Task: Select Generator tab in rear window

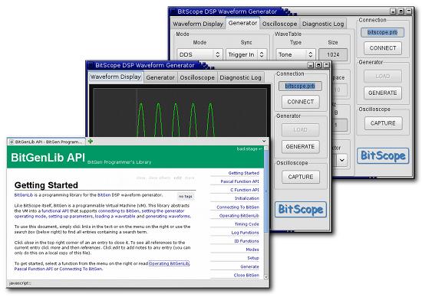Action: coord(242,23)
